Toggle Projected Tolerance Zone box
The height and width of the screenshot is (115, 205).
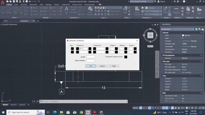point(126,57)
